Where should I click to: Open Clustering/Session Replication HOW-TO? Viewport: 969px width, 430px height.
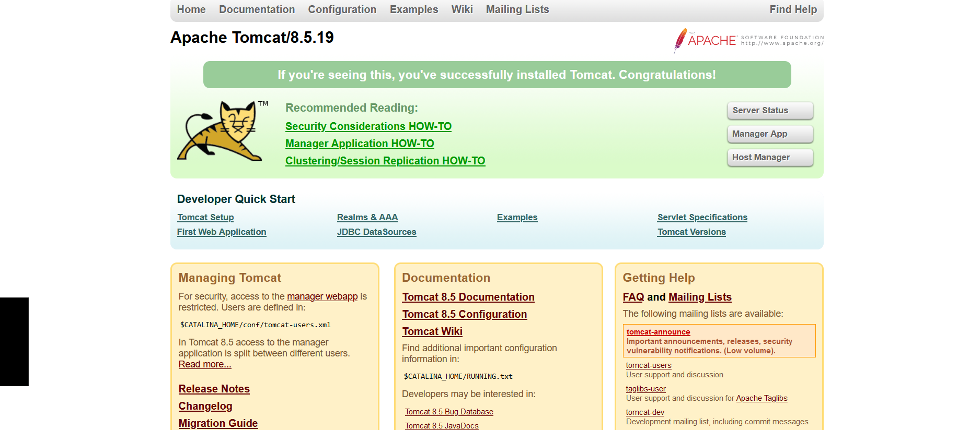point(385,161)
